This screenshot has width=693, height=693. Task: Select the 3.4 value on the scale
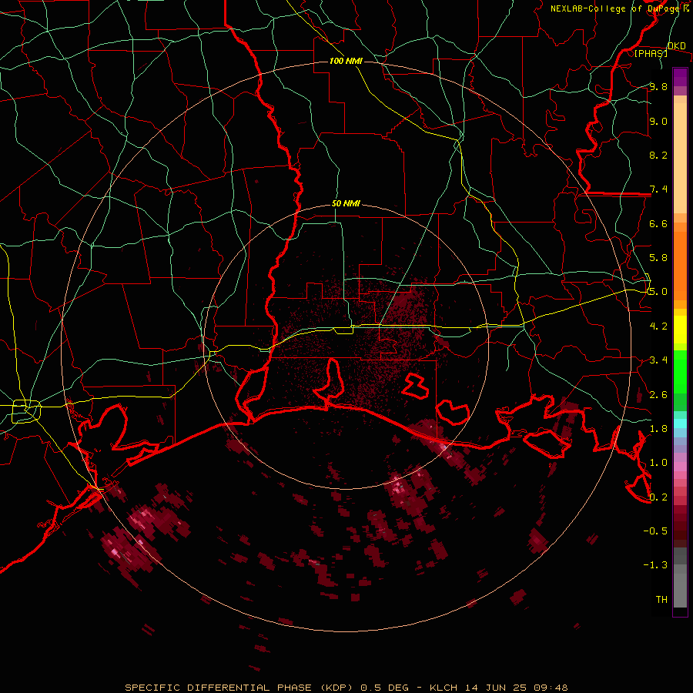pos(658,360)
